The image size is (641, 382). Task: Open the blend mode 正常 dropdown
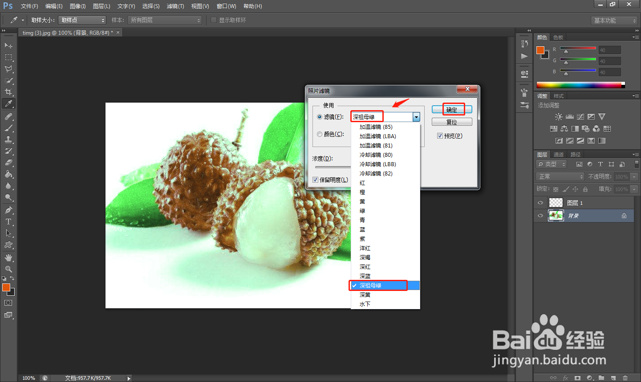pyautogui.click(x=560, y=176)
